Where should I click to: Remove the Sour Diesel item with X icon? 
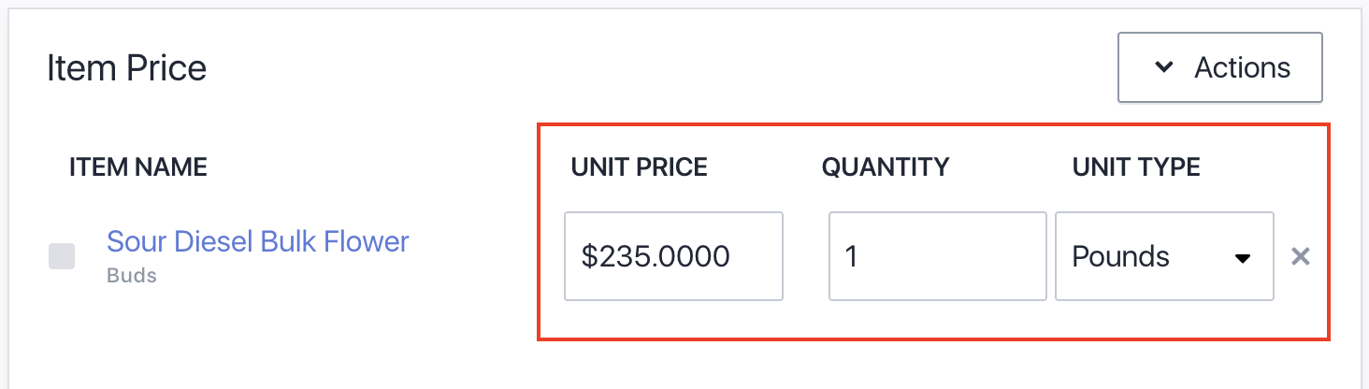point(1300,257)
